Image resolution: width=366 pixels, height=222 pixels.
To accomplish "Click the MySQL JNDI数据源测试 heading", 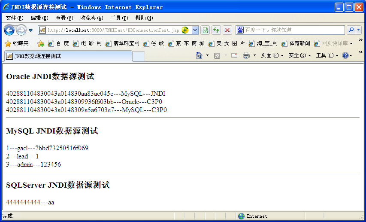I will coord(52,131).
